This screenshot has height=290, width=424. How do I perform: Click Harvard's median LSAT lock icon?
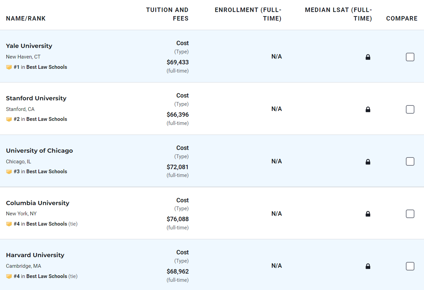tap(368, 266)
